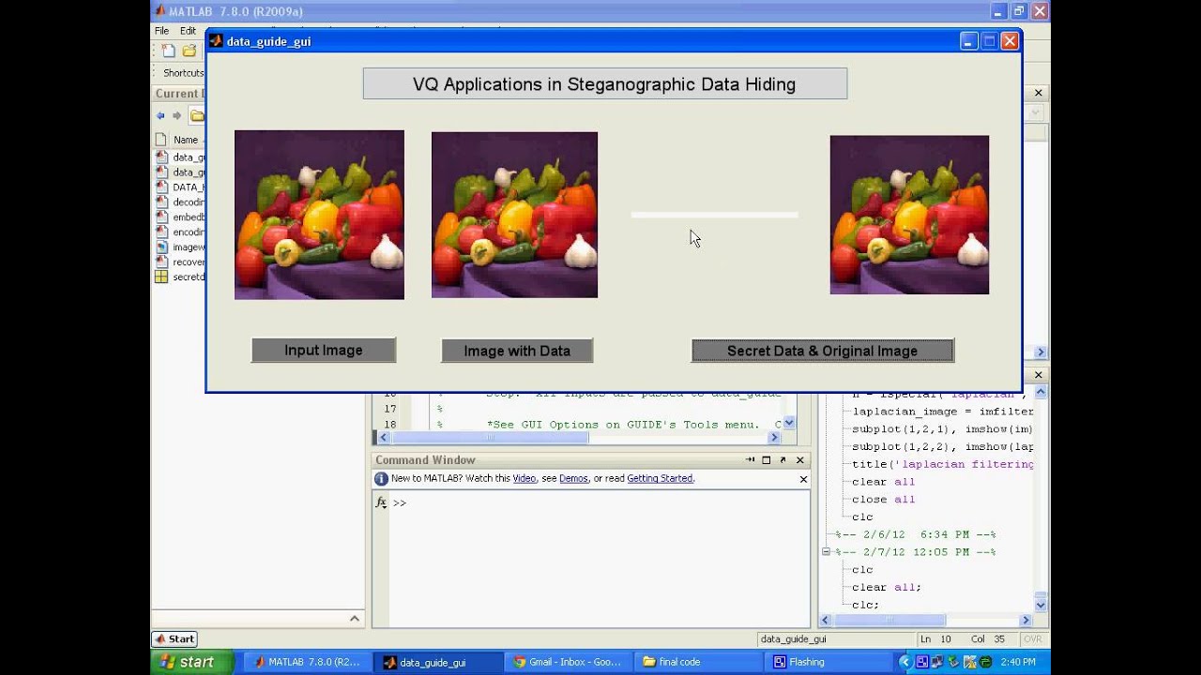
Task: Expand hidden system tray icons
Action: [905, 662]
